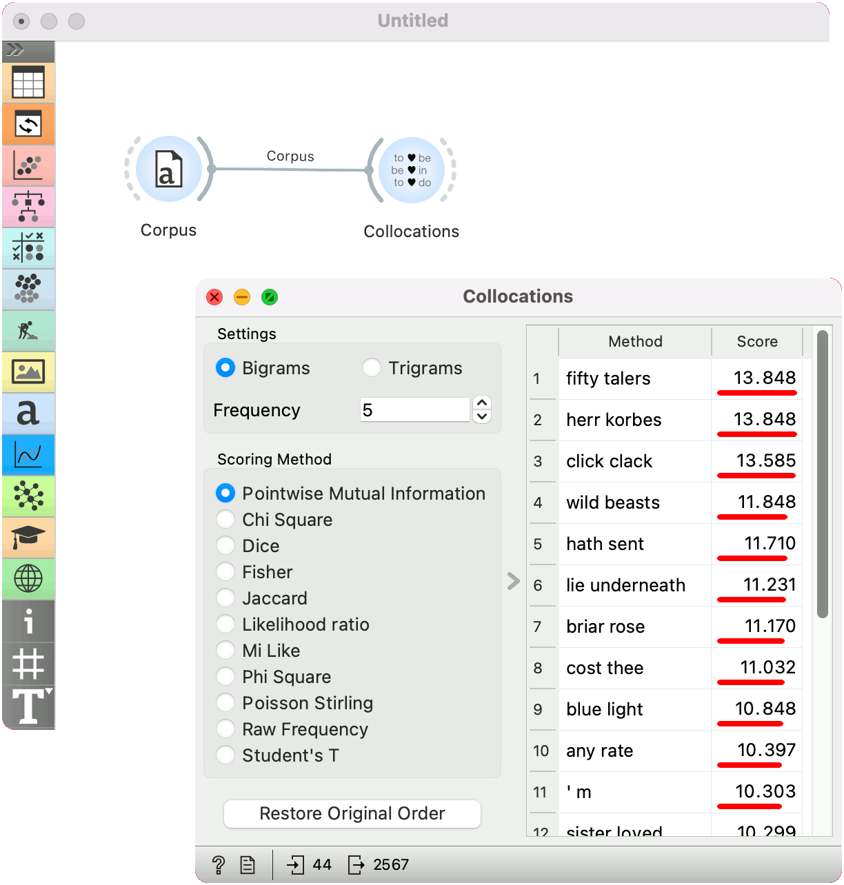844x885 pixels.
Task: Click the score cell 10.303
Action: [x=757, y=792]
